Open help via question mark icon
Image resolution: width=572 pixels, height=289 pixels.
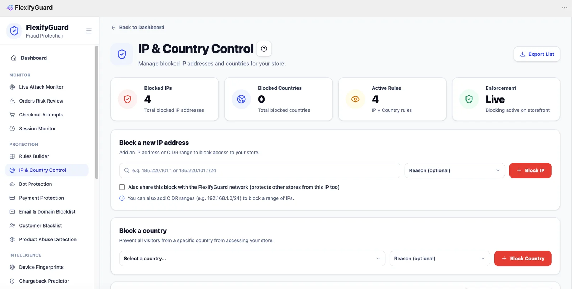coord(264,49)
